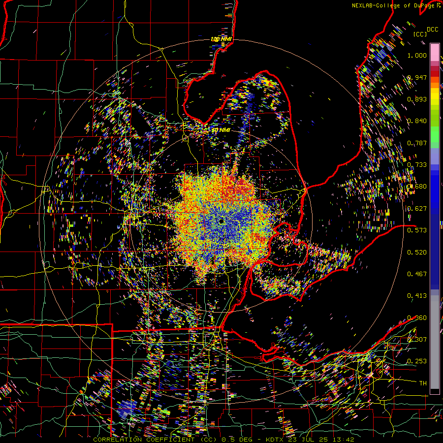Click the 0.307 color scale value
This screenshot has height=443, width=443.
tap(417, 340)
